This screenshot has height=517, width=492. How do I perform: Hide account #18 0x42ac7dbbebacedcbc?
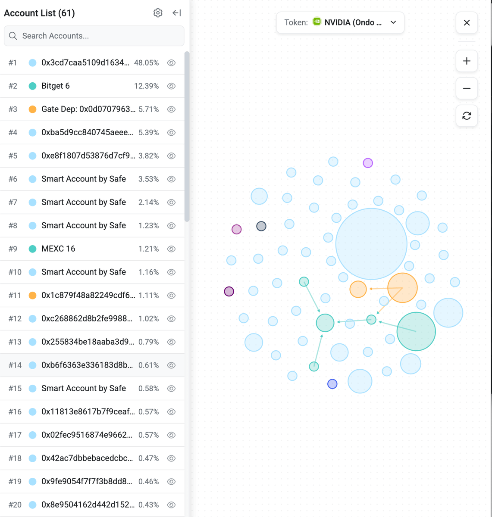[x=171, y=458]
